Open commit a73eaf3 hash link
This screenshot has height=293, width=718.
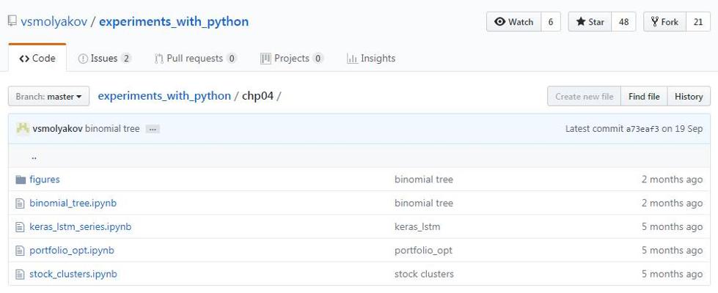point(642,129)
